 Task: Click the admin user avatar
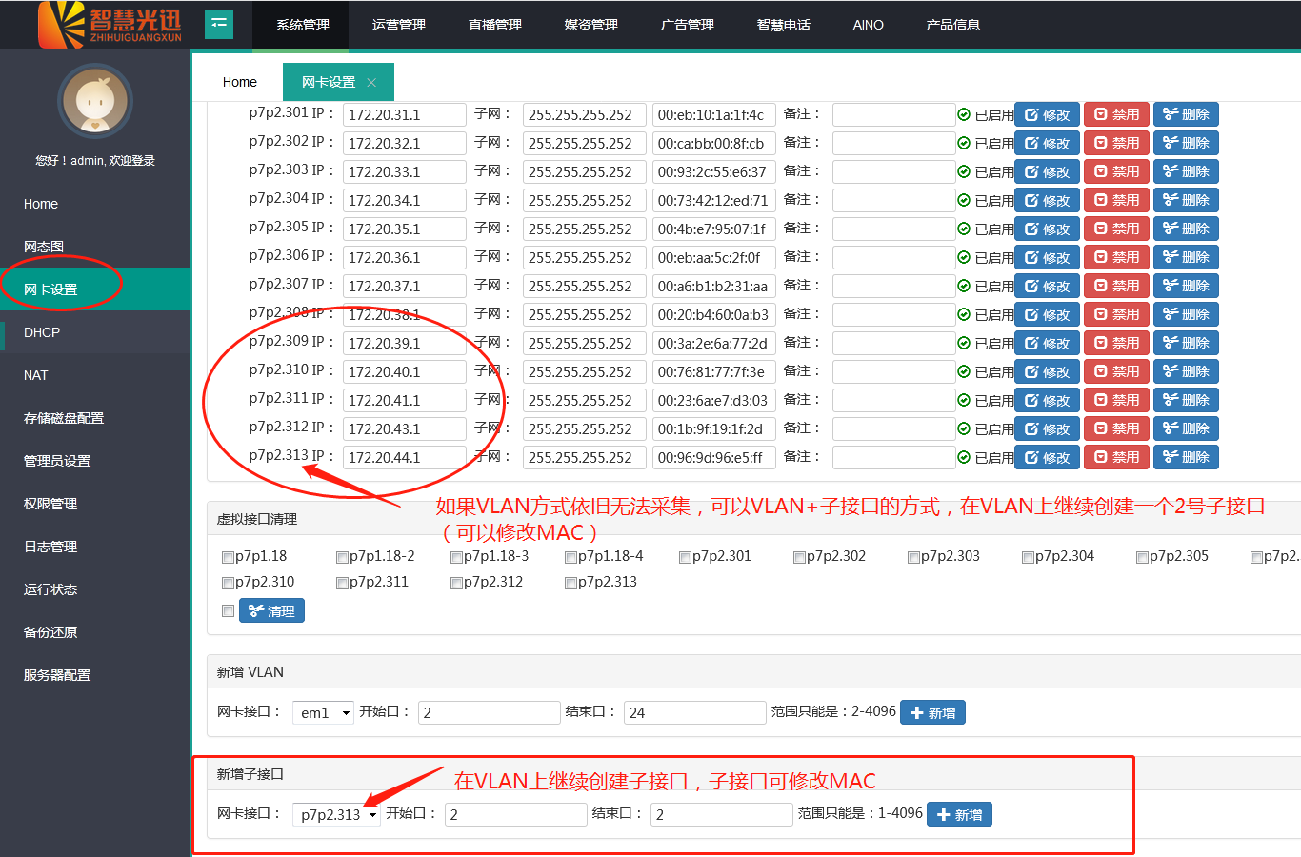(x=94, y=101)
